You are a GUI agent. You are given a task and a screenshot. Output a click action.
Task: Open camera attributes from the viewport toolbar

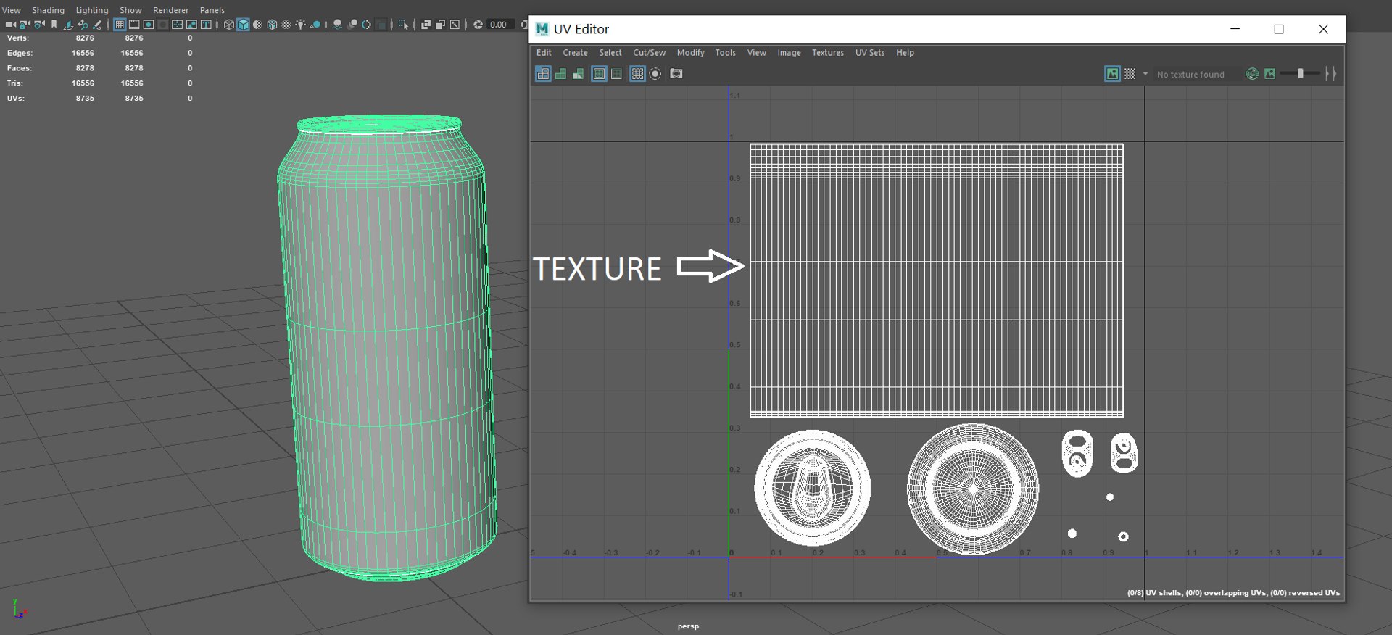click(39, 25)
